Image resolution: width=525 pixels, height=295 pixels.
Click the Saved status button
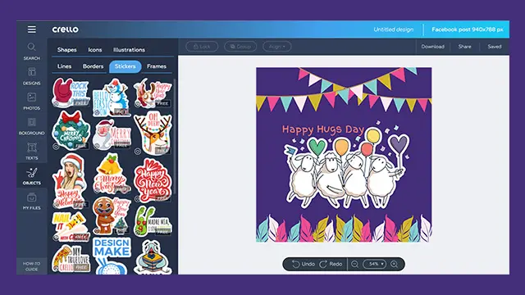click(495, 47)
